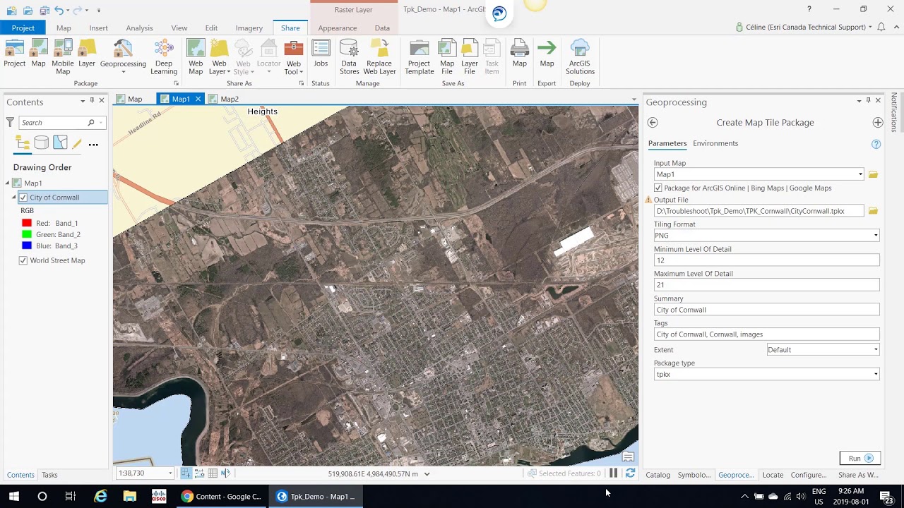Open the Jobs status icon
This screenshot has height=508, width=904.
pos(321,54)
